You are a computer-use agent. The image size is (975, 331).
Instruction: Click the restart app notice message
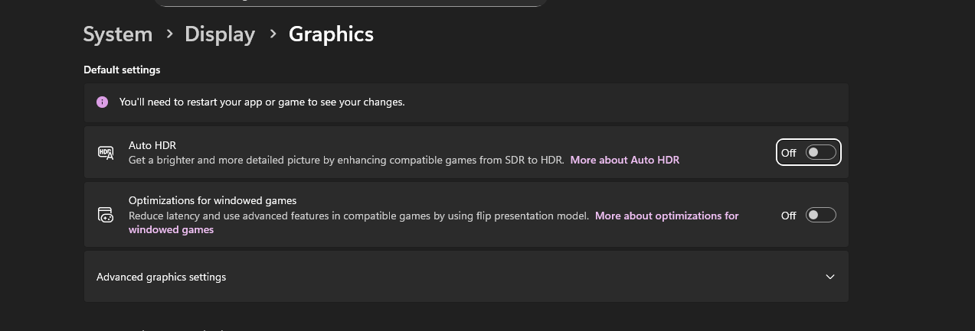(x=262, y=102)
